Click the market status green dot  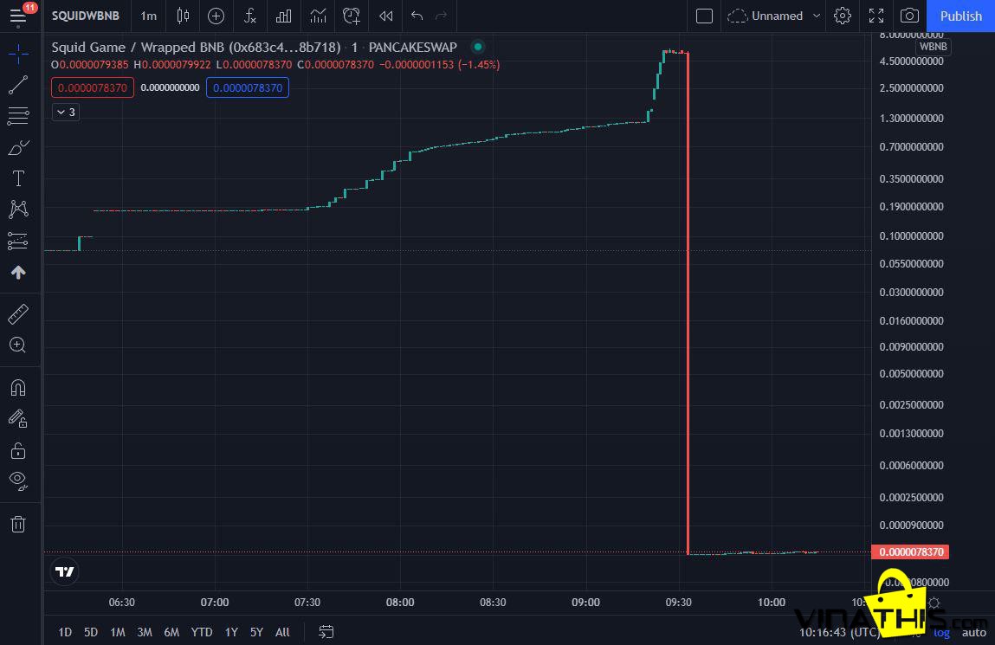tap(478, 47)
